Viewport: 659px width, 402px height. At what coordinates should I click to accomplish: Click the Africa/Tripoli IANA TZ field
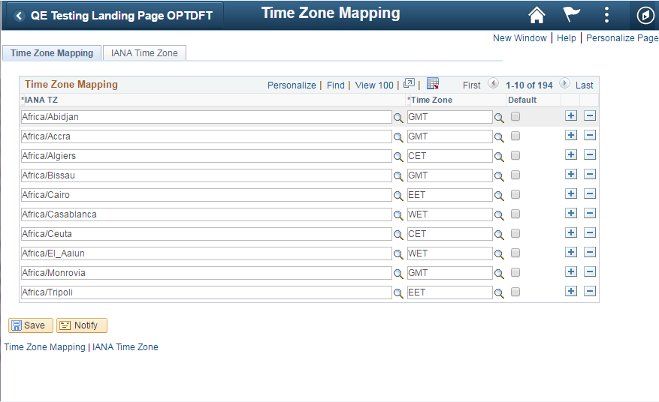pos(207,292)
